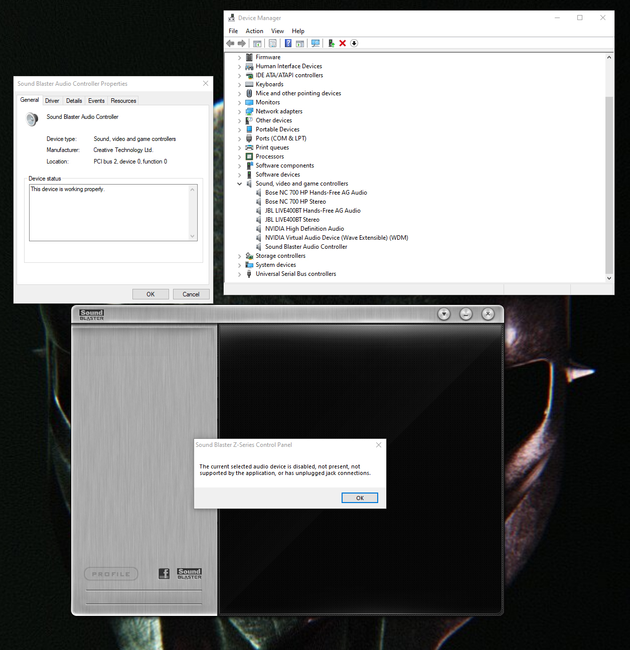Image resolution: width=630 pixels, height=650 pixels.
Task: Select the Software components category
Action: point(285,166)
